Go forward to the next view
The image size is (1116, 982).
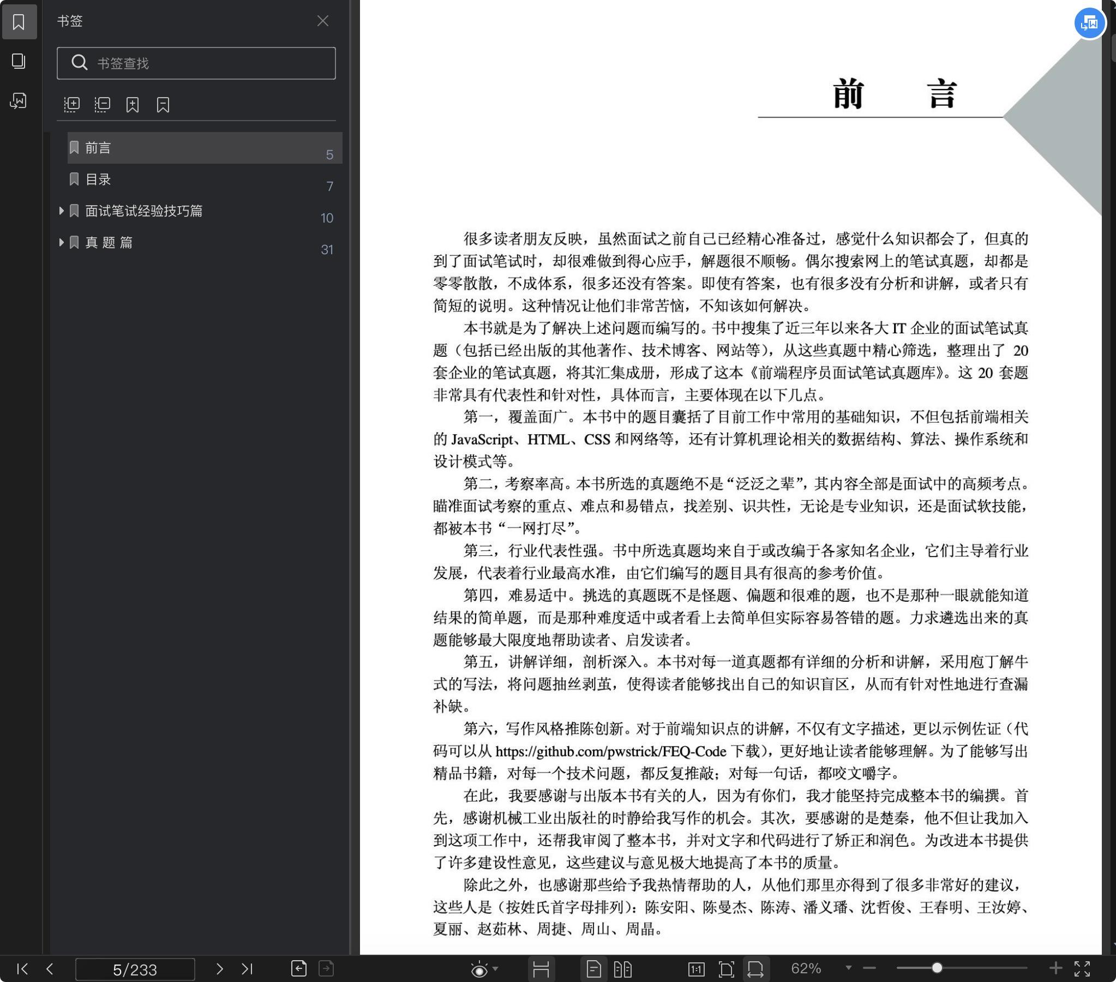pyautogui.click(x=326, y=968)
